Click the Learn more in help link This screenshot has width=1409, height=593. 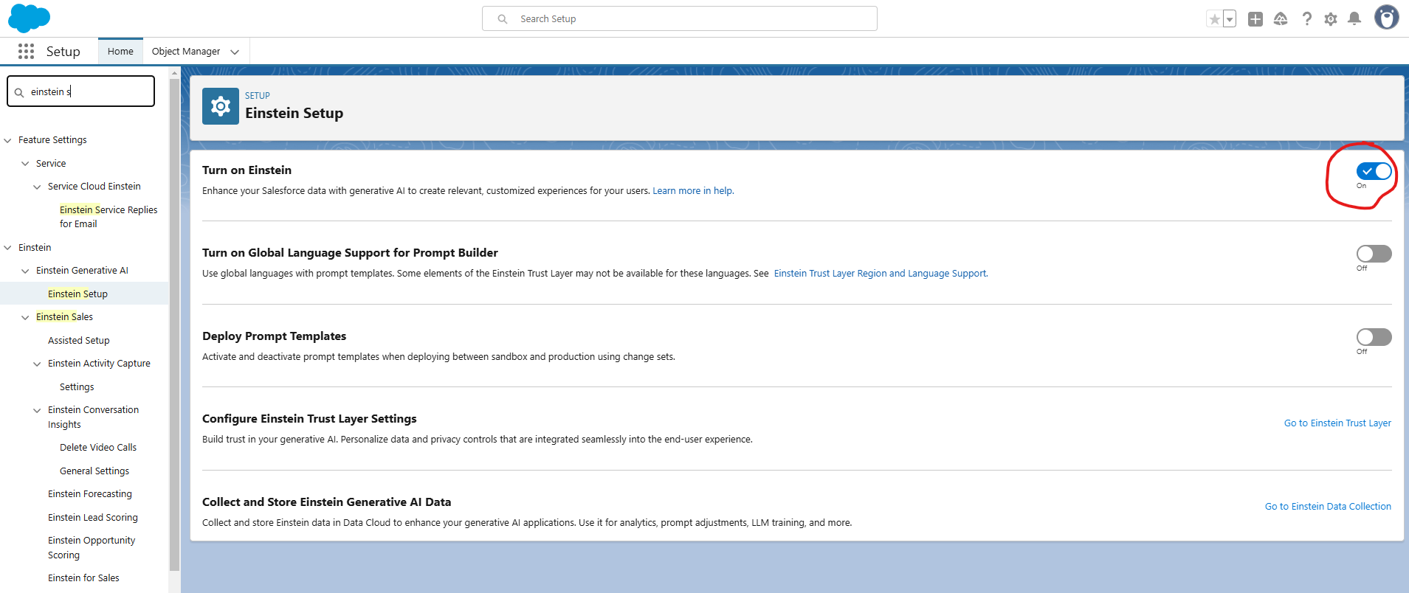coord(693,190)
